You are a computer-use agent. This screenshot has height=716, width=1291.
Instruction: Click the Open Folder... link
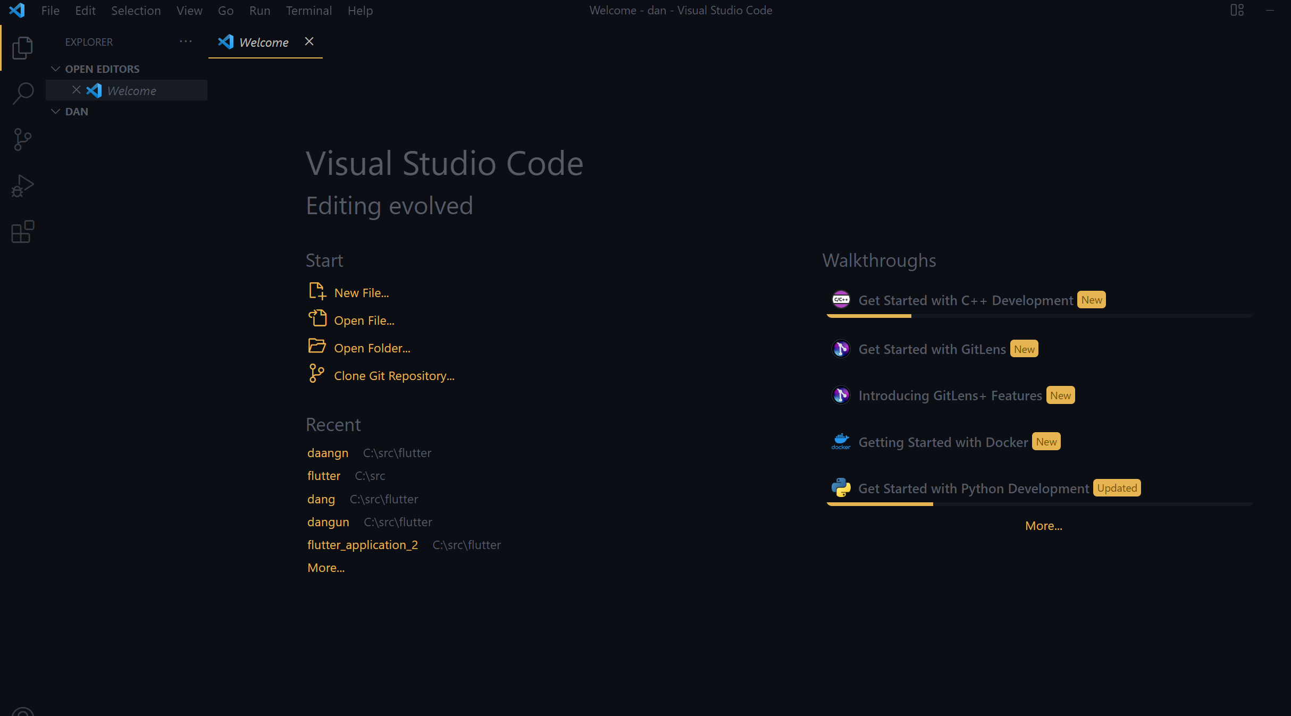pos(372,348)
